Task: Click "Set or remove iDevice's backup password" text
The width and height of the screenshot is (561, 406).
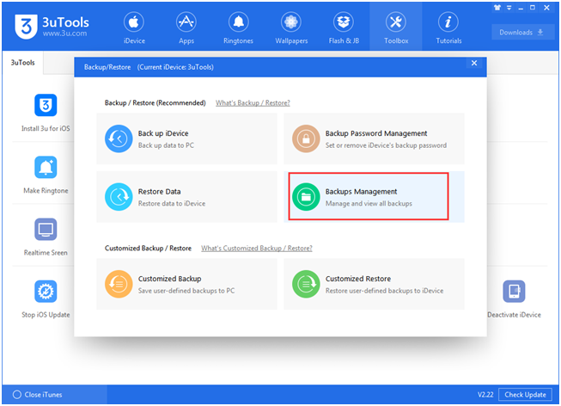Action: click(x=386, y=145)
